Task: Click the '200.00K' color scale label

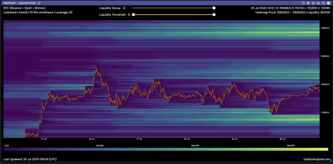Action: click(195, 145)
